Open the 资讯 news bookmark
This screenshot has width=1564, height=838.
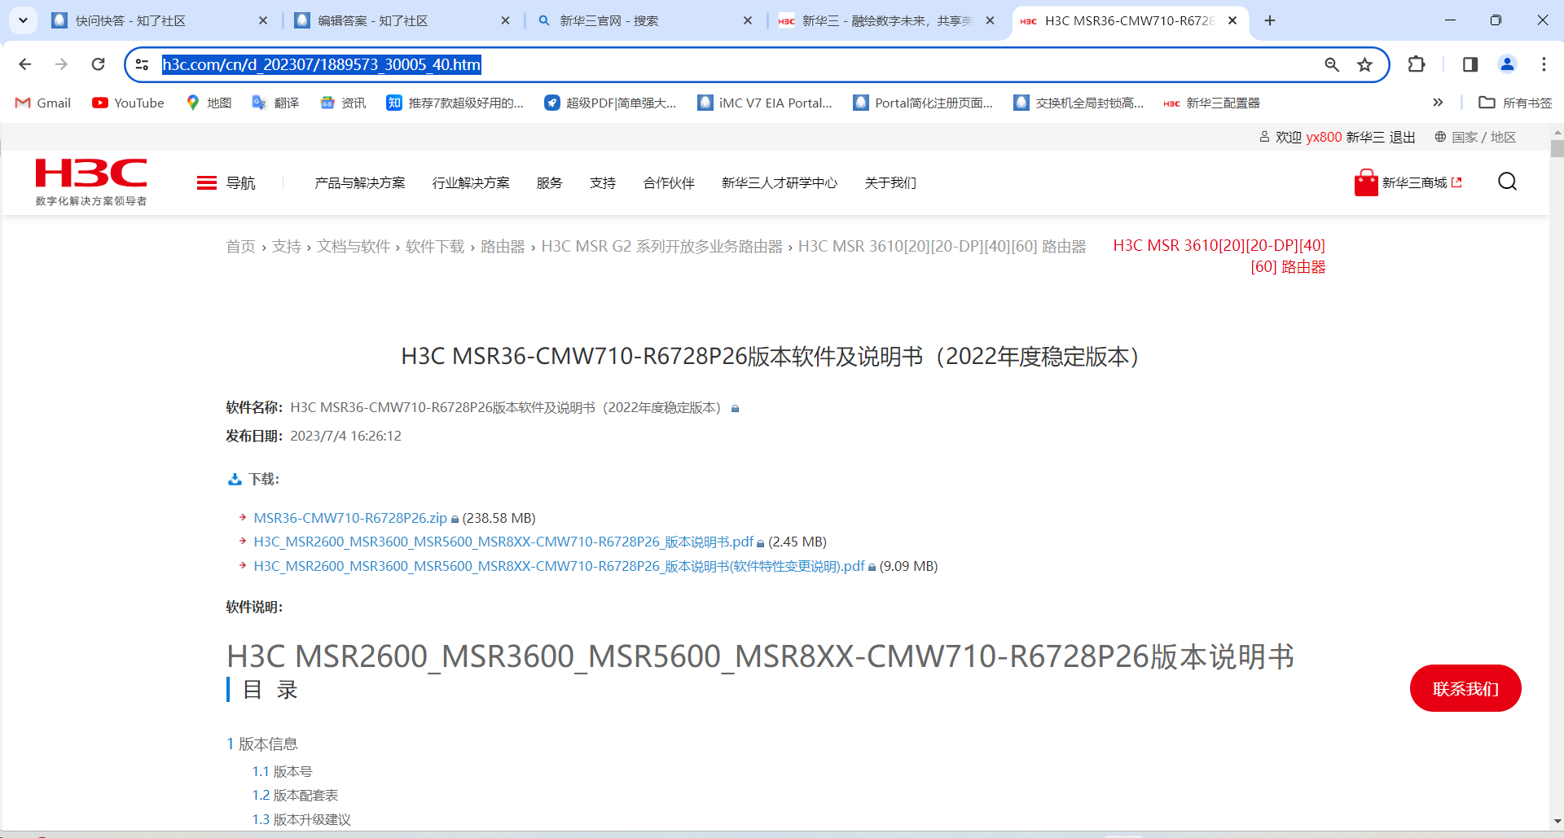point(343,103)
